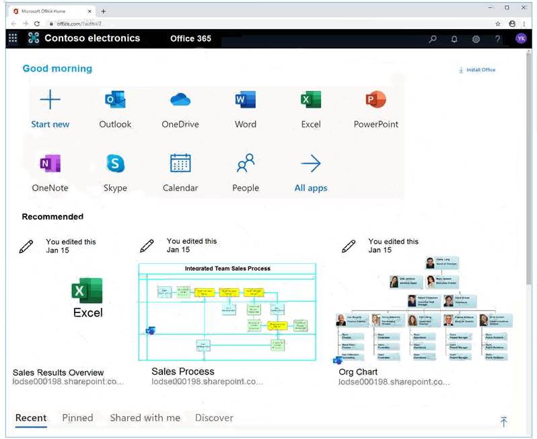Launch the OneDrive cloud icon
Viewport: 537px width, 439px height.
(x=180, y=100)
